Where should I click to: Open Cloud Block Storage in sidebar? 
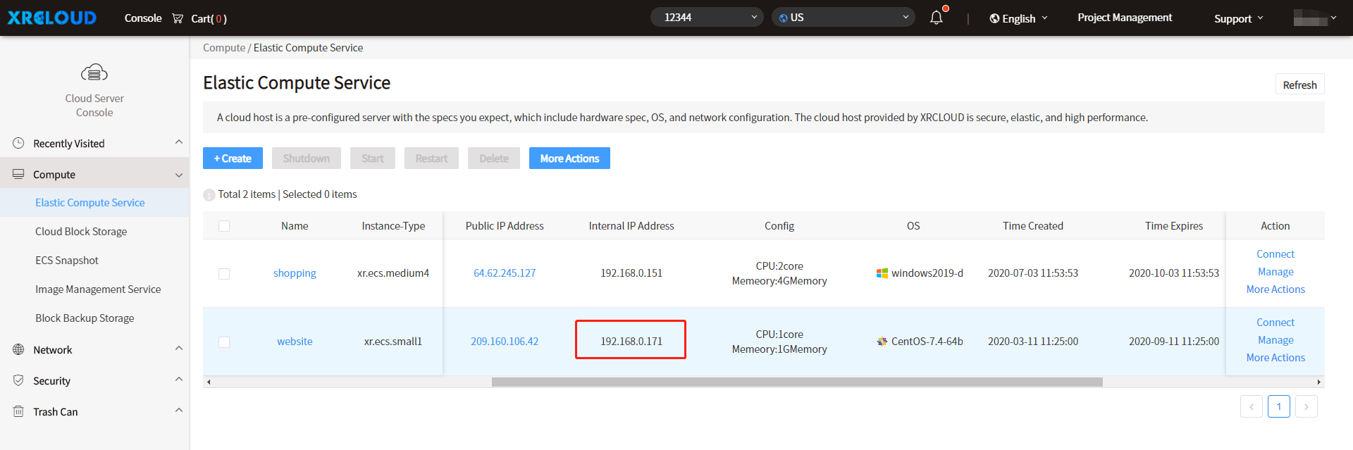coord(81,231)
